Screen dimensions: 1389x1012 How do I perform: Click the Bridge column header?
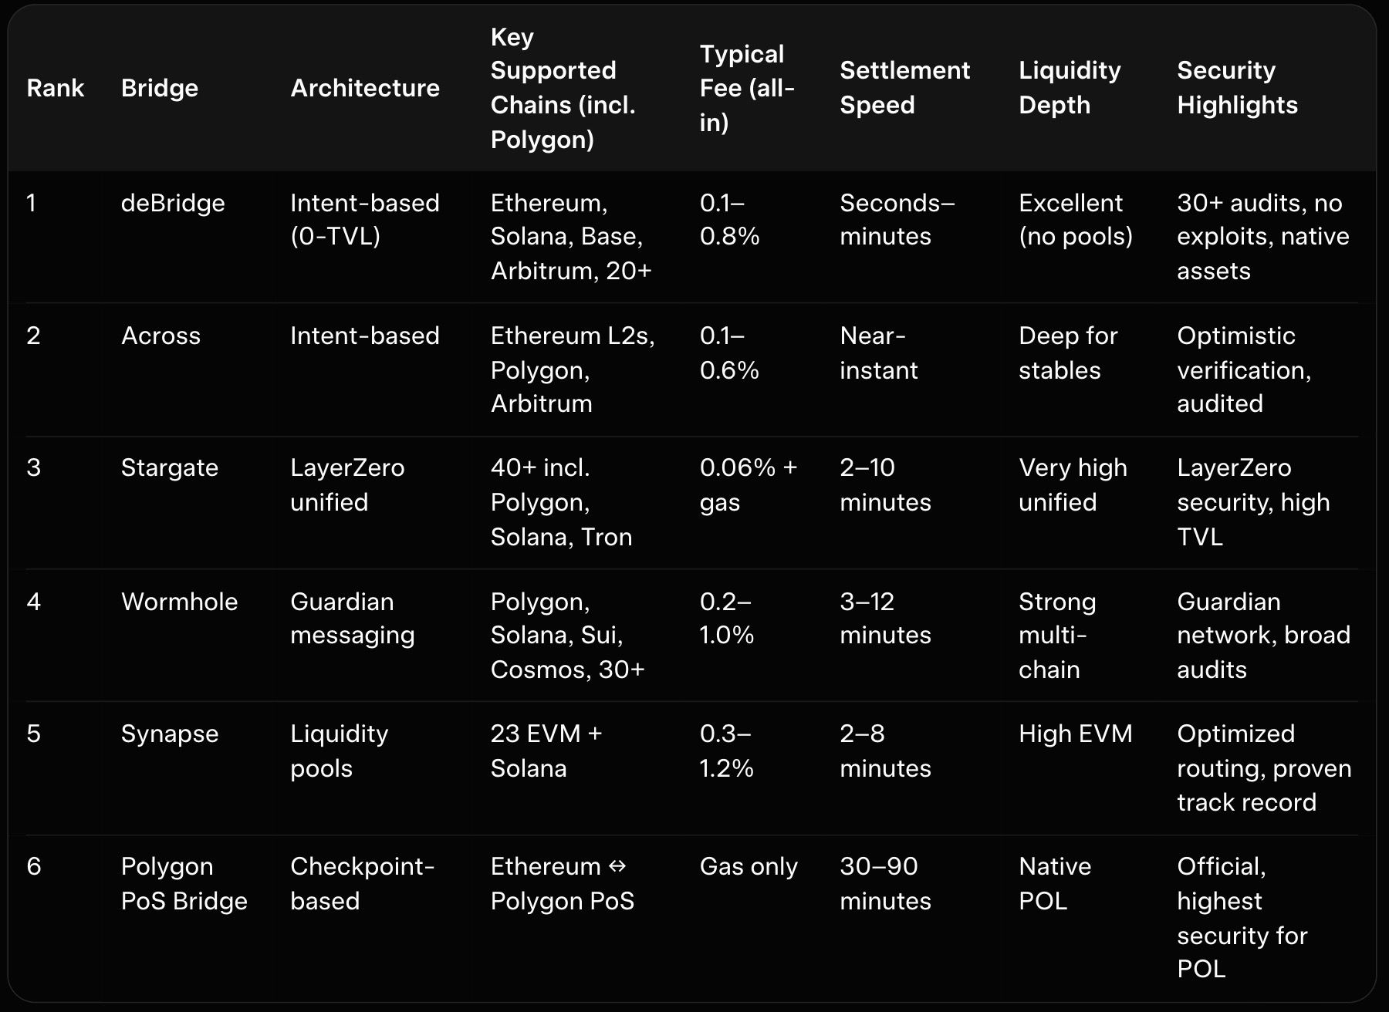click(160, 88)
